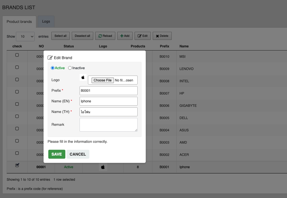Open the Product brands tab
Image resolution: width=287 pixels, height=198 pixels.
tap(19, 21)
